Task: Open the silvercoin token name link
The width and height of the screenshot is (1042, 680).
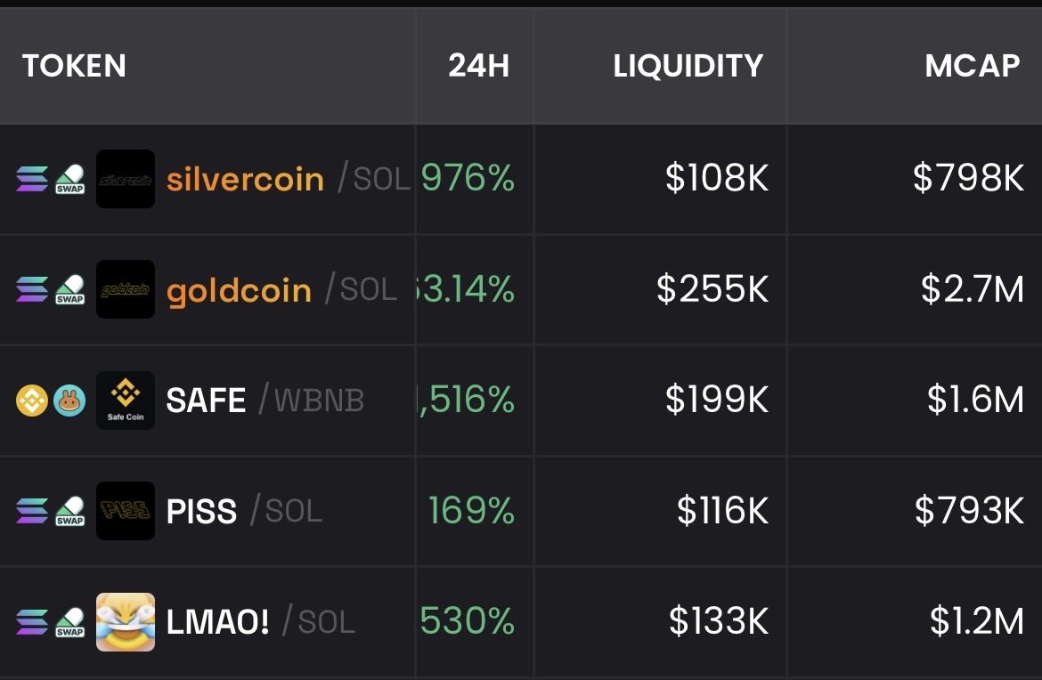Action: [245, 179]
